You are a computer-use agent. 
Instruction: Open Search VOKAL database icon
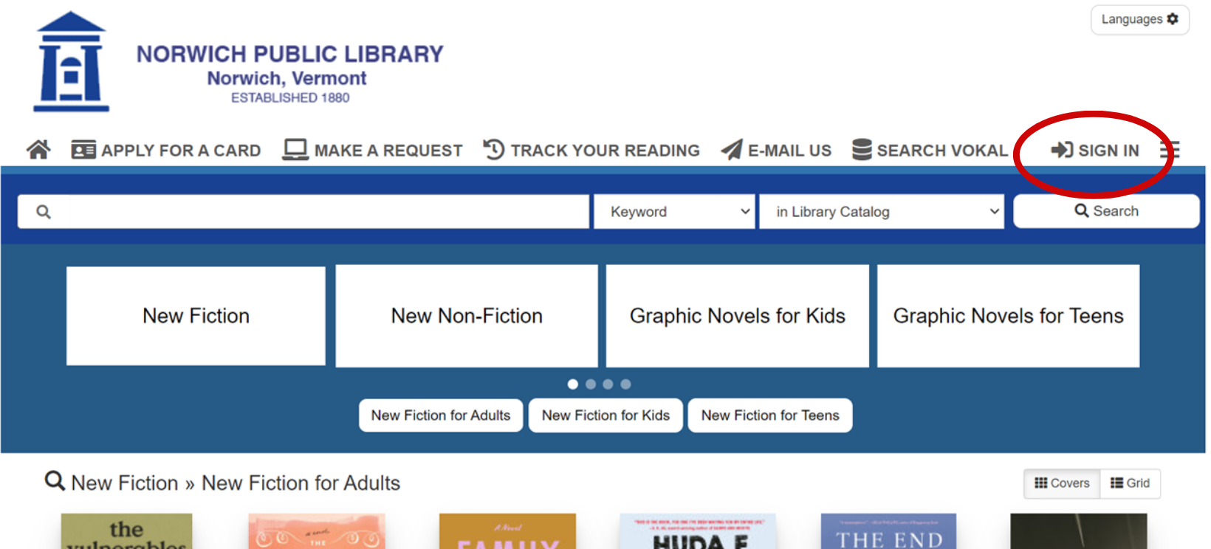(x=861, y=150)
